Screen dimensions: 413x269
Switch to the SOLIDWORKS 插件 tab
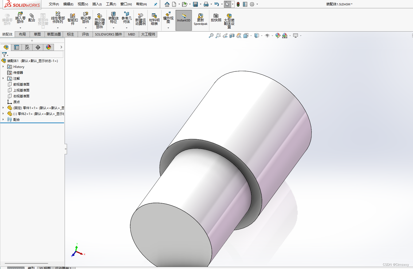108,34
